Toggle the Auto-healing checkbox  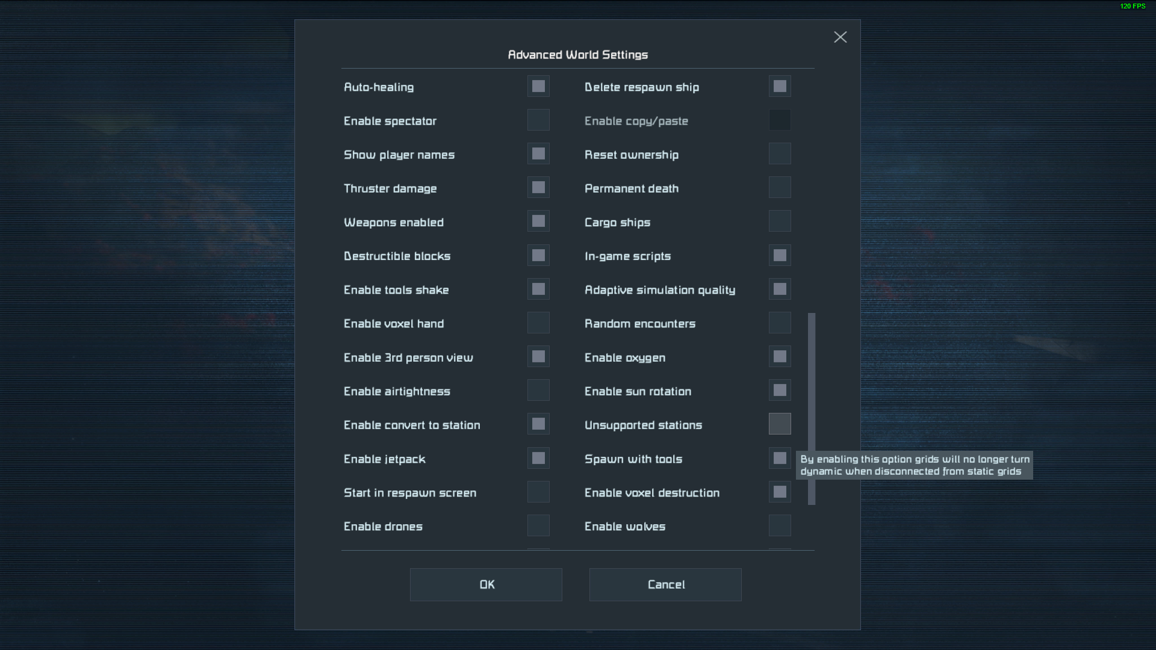[x=538, y=87]
